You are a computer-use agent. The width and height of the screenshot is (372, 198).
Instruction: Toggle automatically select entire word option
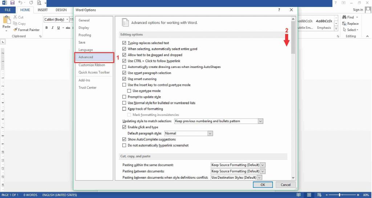(124, 49)
